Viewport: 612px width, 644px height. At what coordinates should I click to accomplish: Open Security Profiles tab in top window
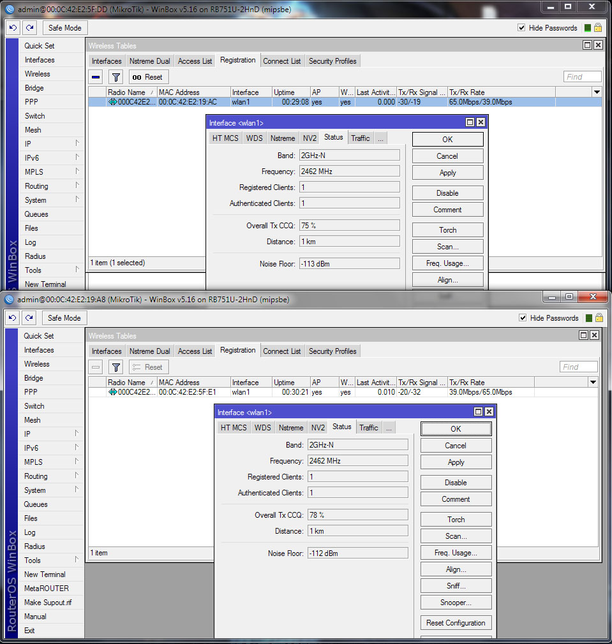pos(332,61)
